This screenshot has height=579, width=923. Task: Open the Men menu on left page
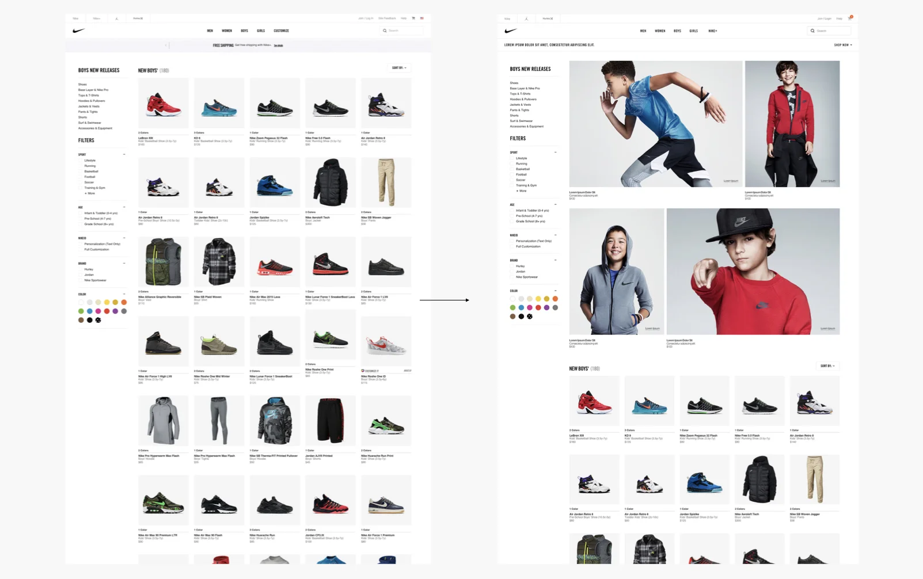(x=210, y=31)
